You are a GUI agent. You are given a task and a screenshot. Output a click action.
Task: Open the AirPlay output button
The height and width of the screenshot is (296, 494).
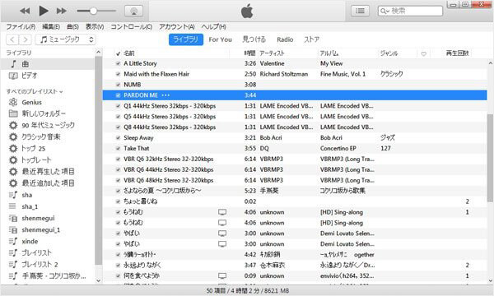click(133, 11)
